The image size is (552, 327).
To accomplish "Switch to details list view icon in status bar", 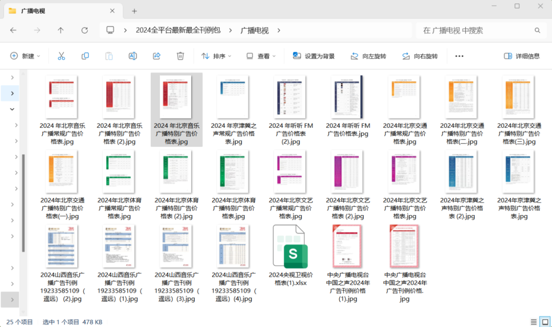I will (x=534, y=322).
